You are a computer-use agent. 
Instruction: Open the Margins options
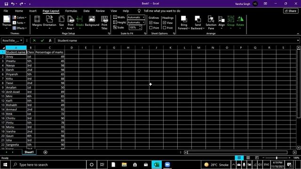[37, 23]
